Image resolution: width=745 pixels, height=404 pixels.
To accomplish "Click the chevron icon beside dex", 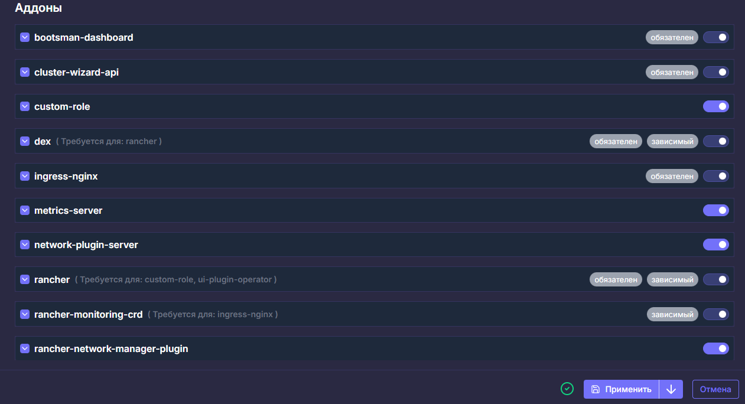I will coord(25,141).
